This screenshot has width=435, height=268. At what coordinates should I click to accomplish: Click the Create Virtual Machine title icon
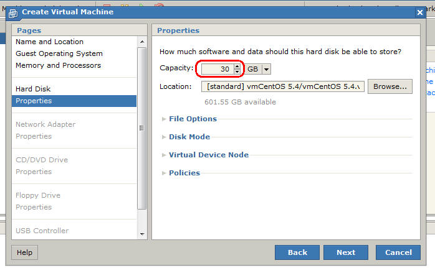pyautogui.click(x=13, y=12)
